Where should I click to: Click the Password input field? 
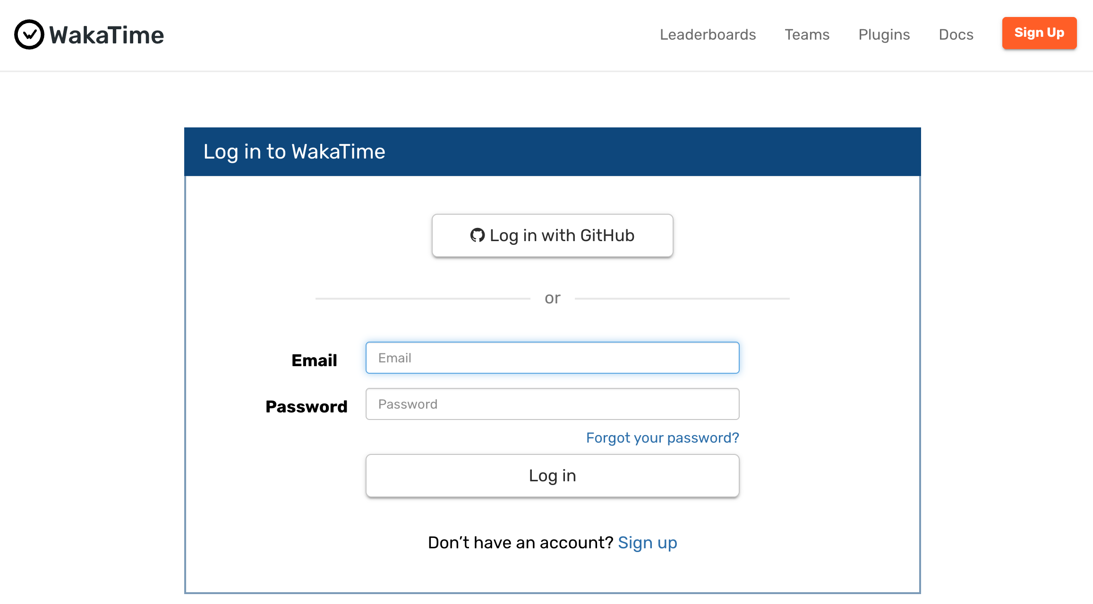click(552, 403)
